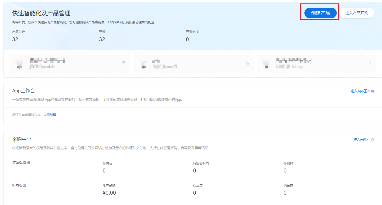Click the 0 count under 待确定
Image resolution: width=382 pixels, height=205 pixels.
[x=104, y=171]
